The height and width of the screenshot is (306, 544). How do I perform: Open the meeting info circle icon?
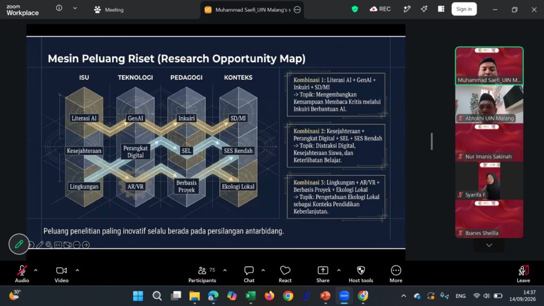coord(59,8)
